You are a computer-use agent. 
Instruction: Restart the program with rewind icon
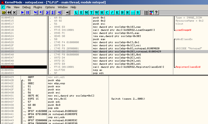point(9,12)
